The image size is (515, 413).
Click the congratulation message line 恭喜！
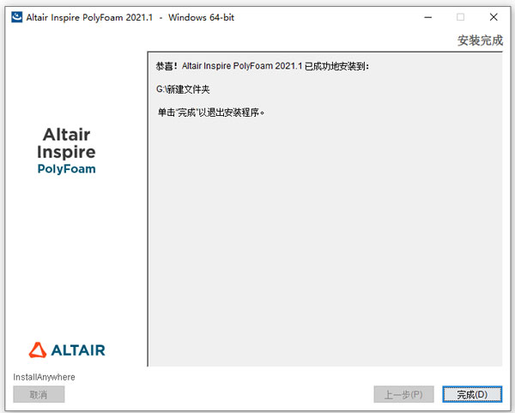click(262, 66)
